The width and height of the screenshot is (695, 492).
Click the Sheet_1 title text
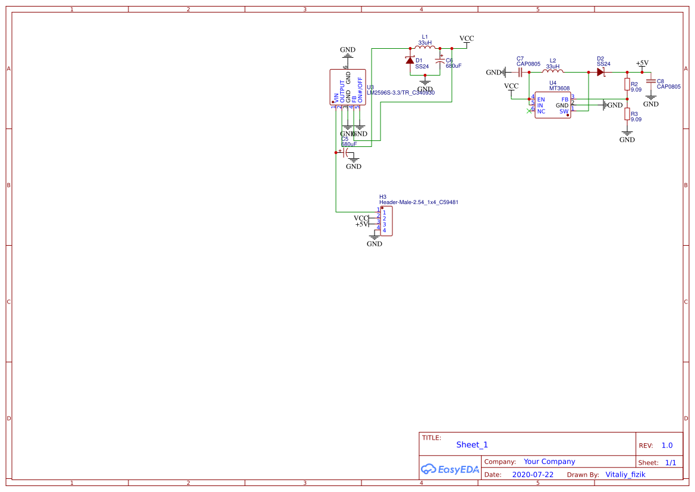click(x=472, y=445)
